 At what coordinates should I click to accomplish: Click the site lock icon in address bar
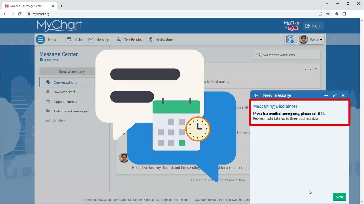[29, 14]
